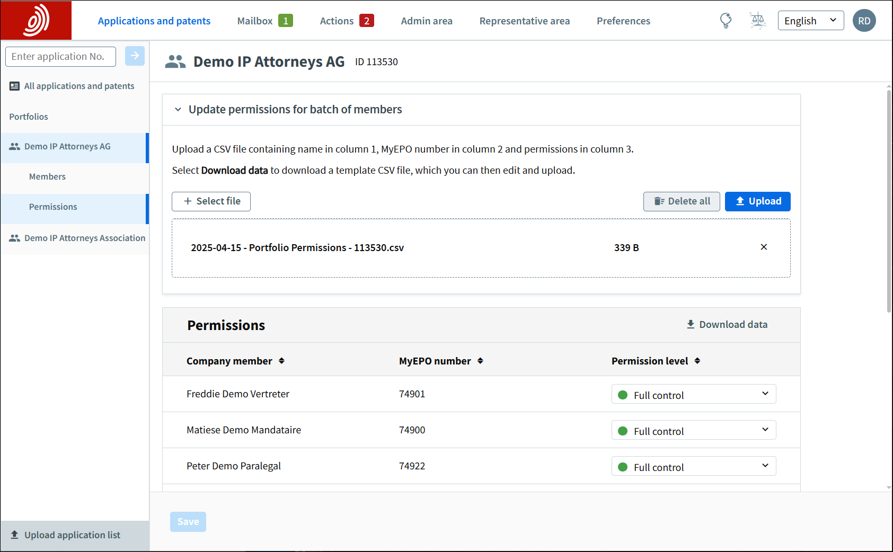Click the arrow to submit application number

[135, 56]
